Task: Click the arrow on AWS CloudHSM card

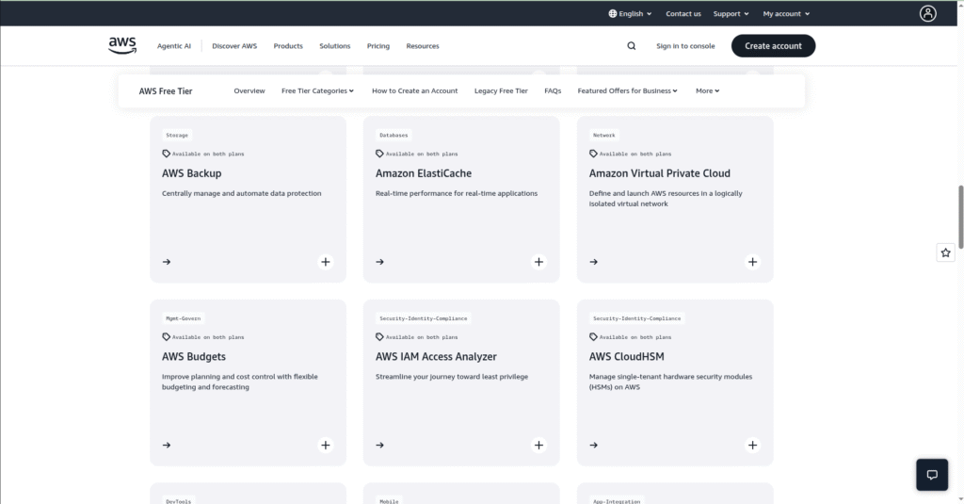Action: [593, 445]
